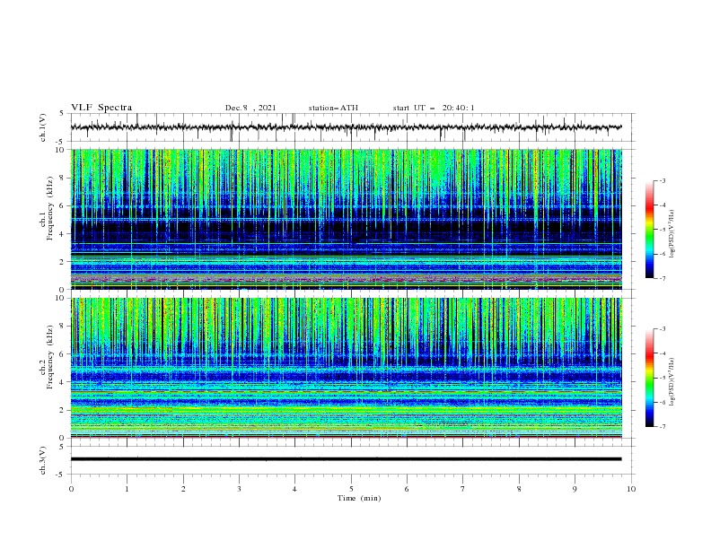
Task: Click the ch.3 flat voltage trace
Action: tap(346, 459)
